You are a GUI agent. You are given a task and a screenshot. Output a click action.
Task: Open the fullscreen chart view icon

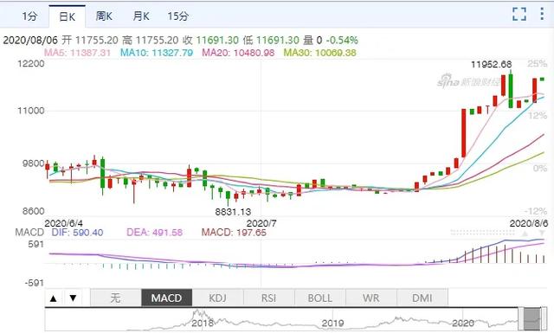point(519,14)
